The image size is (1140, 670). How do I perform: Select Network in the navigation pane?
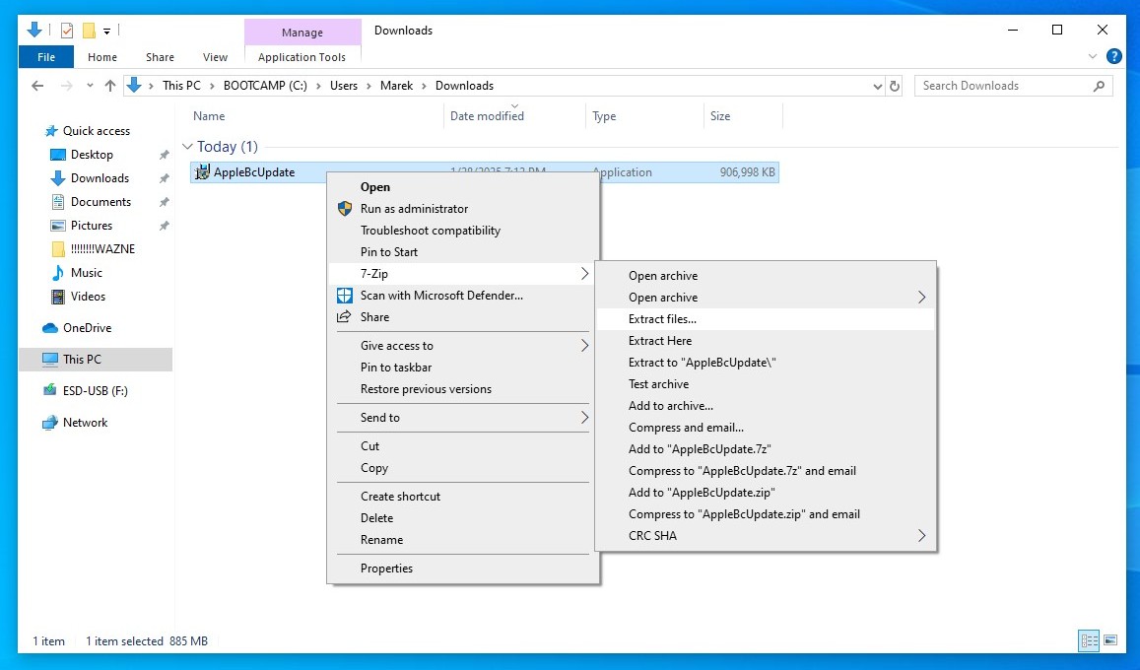(85, 423)
